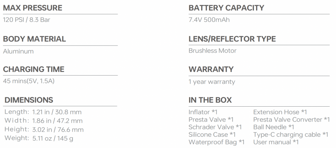Click the DIMENSIONS heading

click(29, 100)
